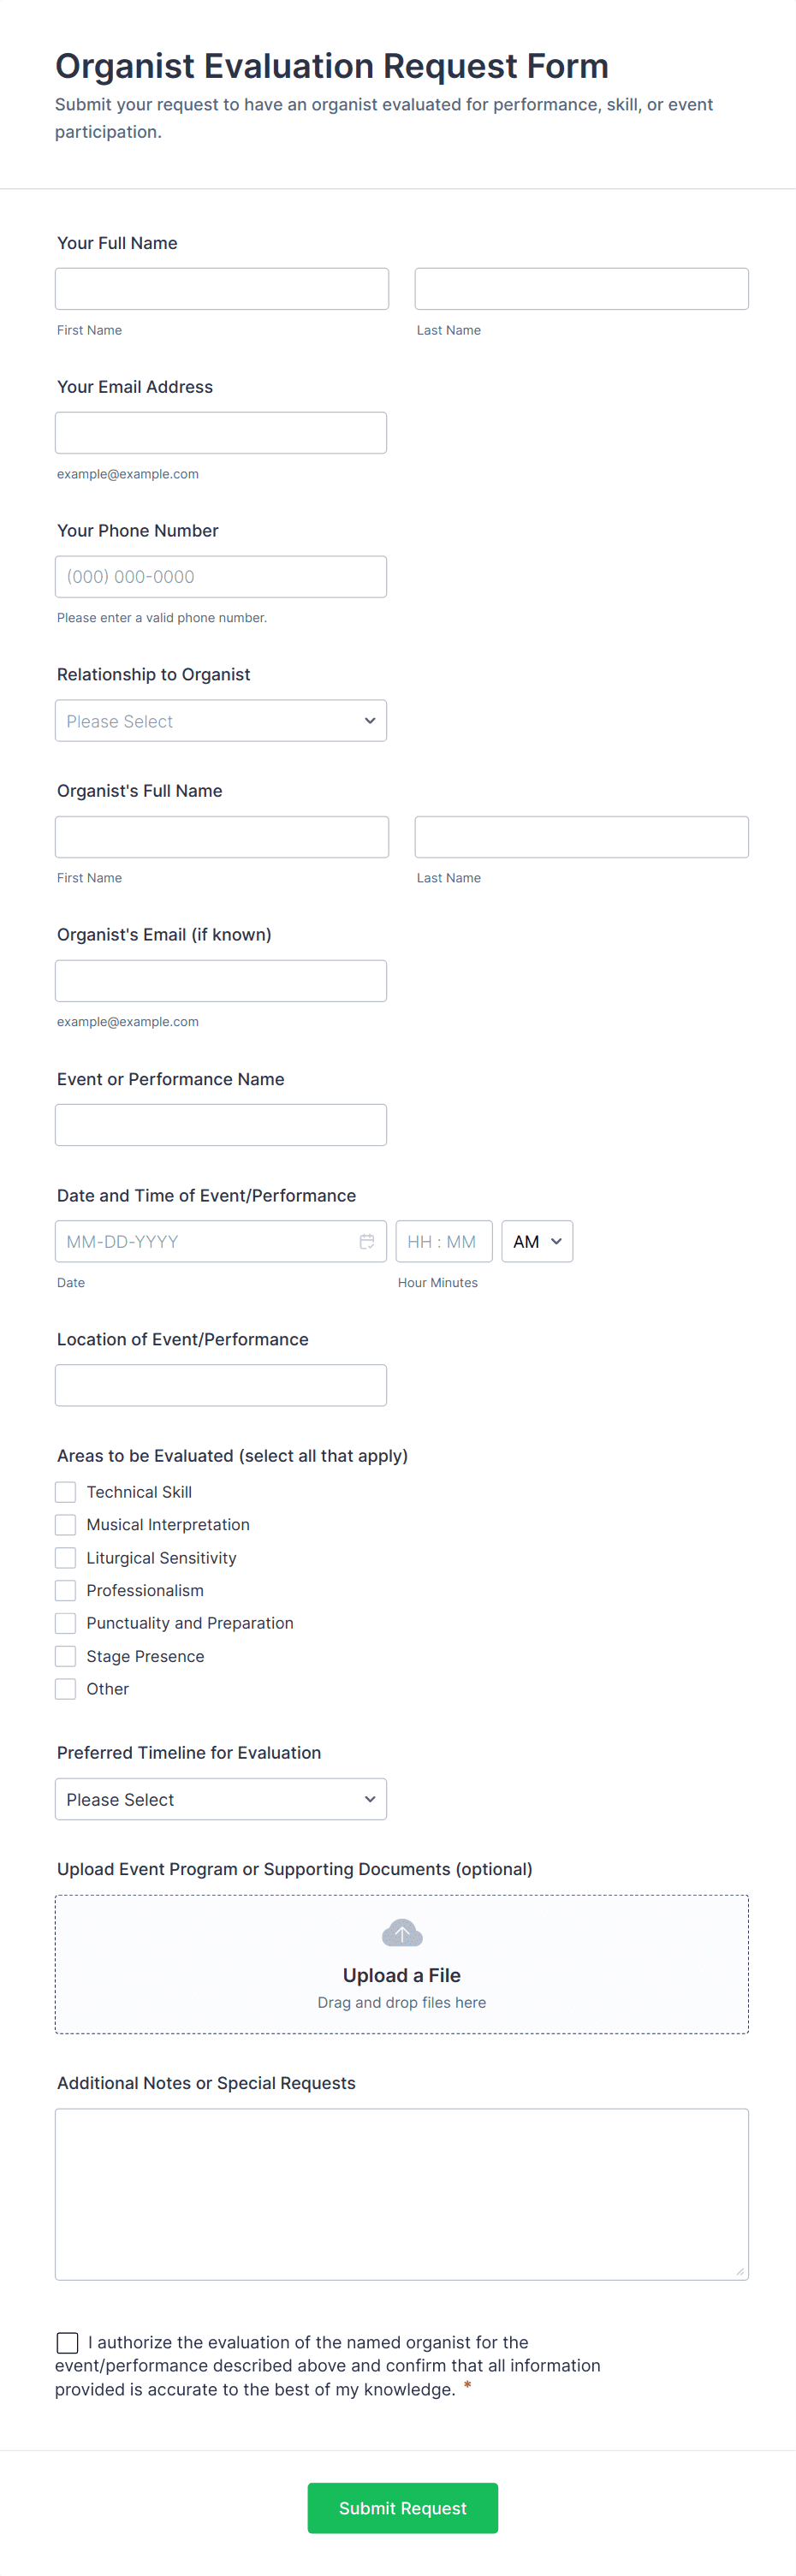The height and width of the screenshot is (2576, 796).
Task: Click the organist's Last Name field
Action: (581, 837)
